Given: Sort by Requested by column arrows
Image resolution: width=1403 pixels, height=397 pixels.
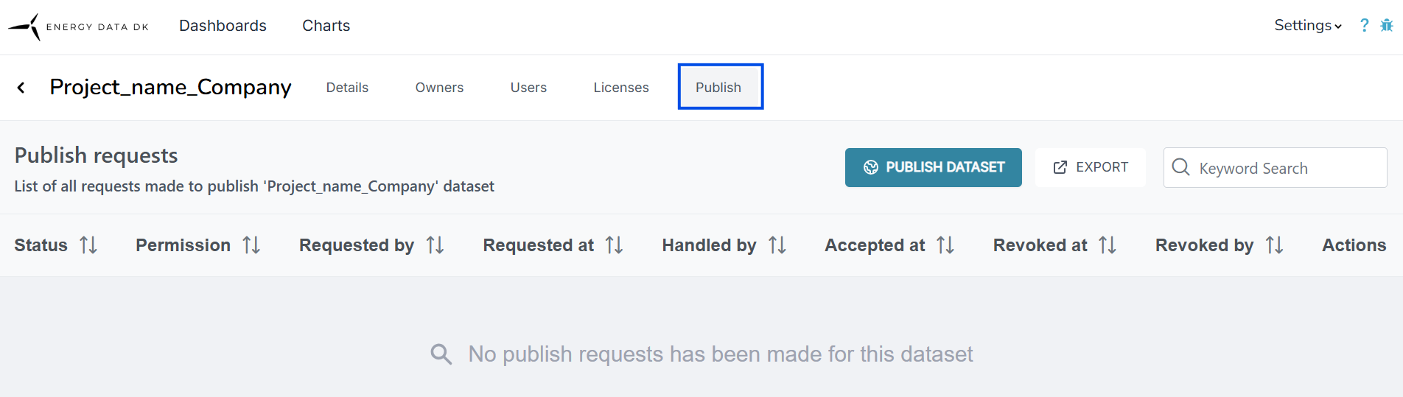Looking at the screenshot, I should pyautogui.click(x=435, y=245).
